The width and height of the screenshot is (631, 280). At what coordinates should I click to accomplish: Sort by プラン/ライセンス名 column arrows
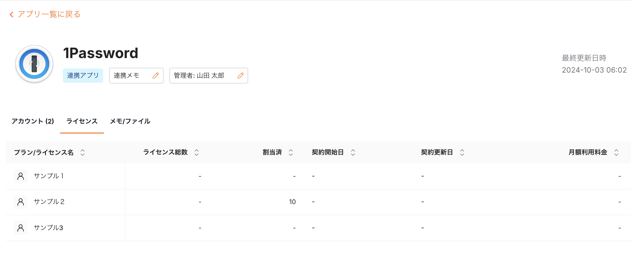click(x=83, y=152)
